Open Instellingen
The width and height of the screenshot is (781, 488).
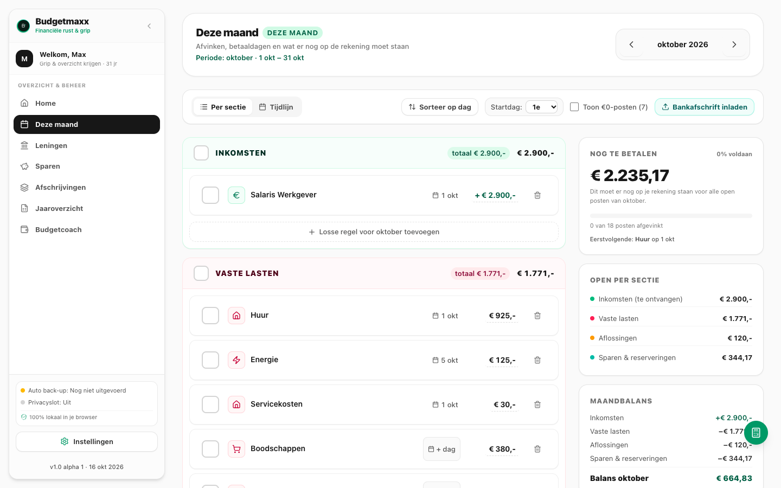pos(87,441)
